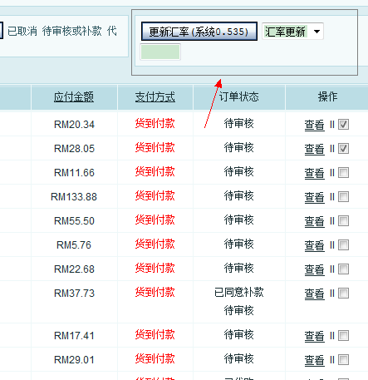Check the checkbox in RM11.66 row
Screen dimensions: 368x380
click(x=343, y=173)
